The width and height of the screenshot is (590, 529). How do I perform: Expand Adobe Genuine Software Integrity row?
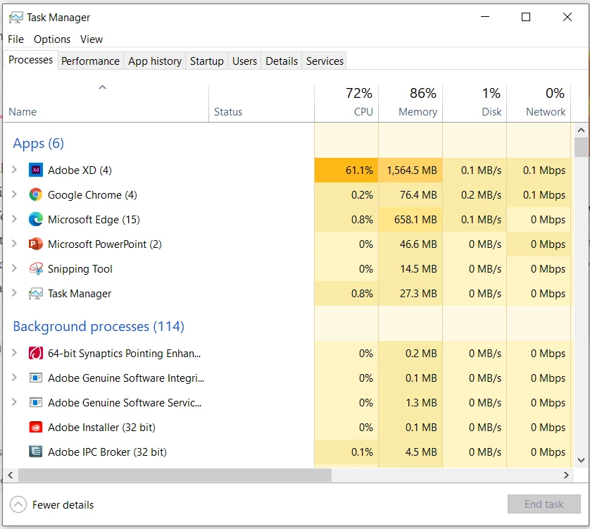pyautogui.click(x=14, y=378)
